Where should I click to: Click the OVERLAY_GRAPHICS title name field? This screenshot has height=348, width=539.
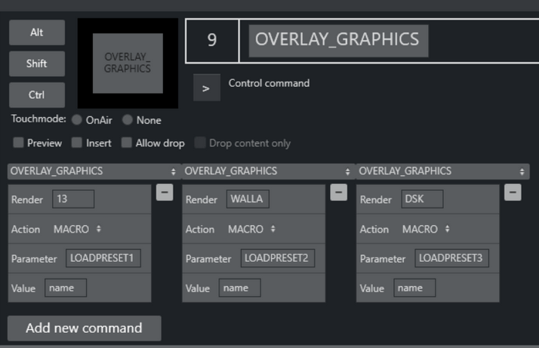pos(338,40)
